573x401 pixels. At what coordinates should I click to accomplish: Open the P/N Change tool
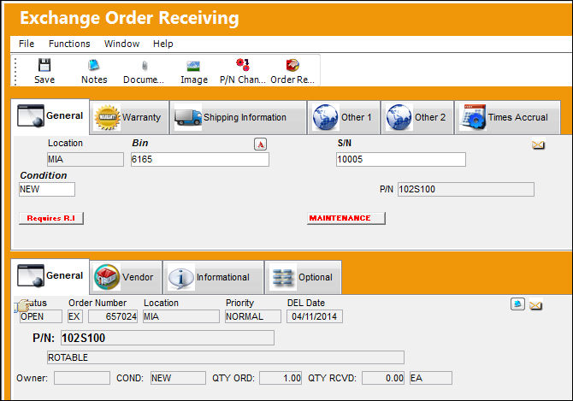pos(243,65)
